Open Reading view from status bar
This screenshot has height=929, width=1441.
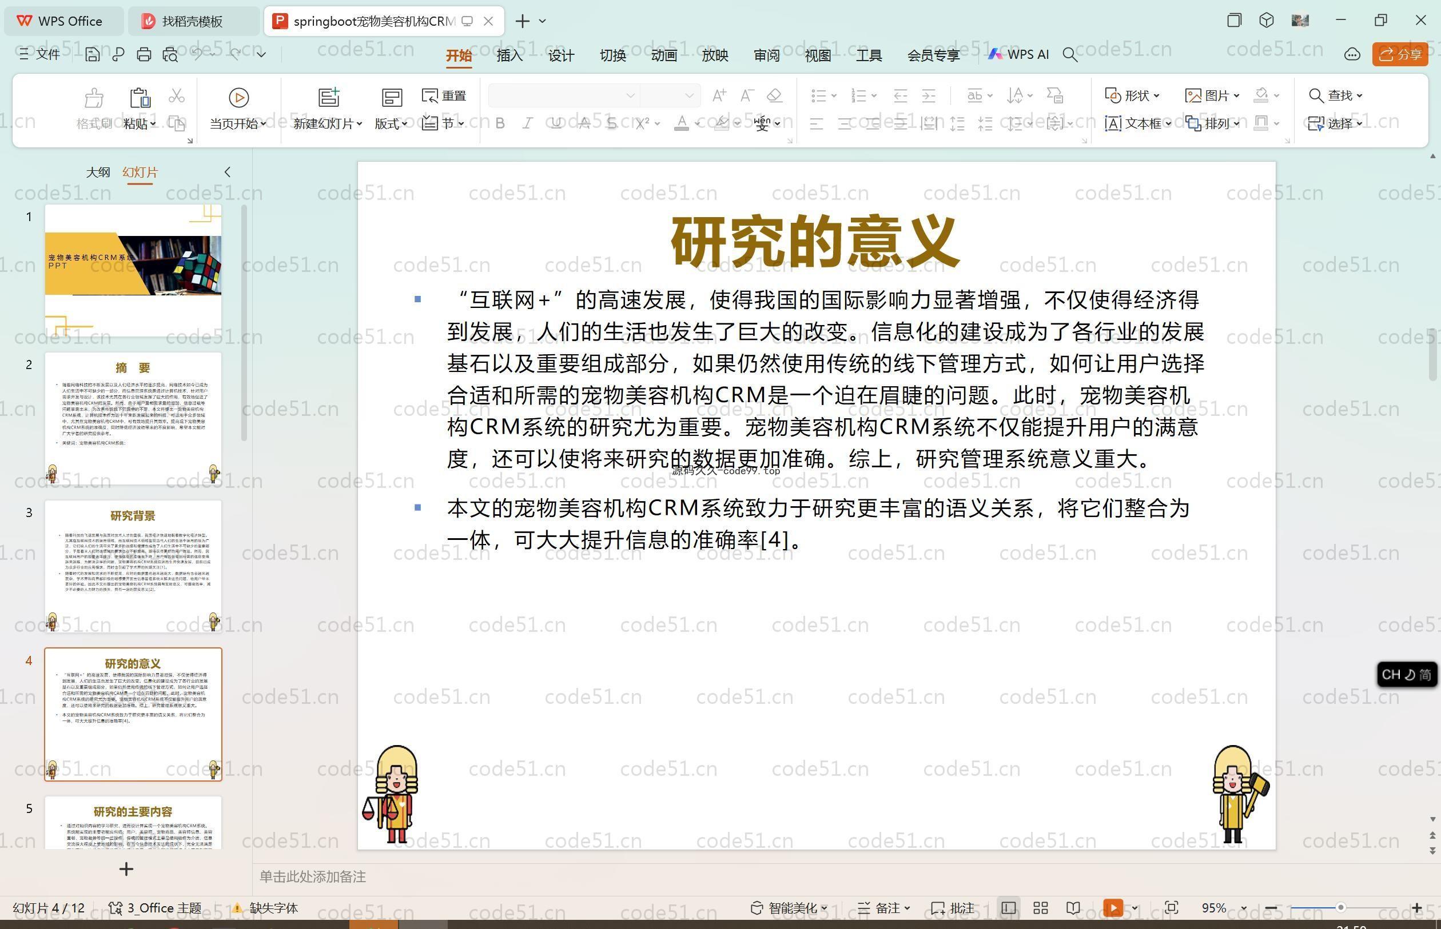coord(1073,908)
